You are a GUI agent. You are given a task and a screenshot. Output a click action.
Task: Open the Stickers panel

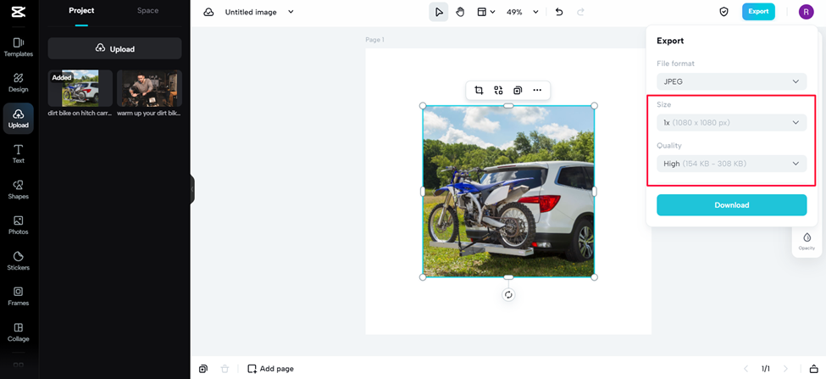19,261
